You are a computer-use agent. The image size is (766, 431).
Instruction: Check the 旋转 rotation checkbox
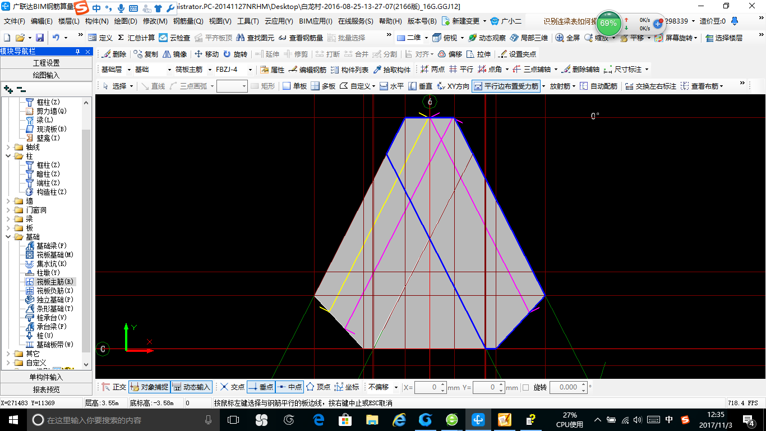pyautogui.click(x=525, y=387)
